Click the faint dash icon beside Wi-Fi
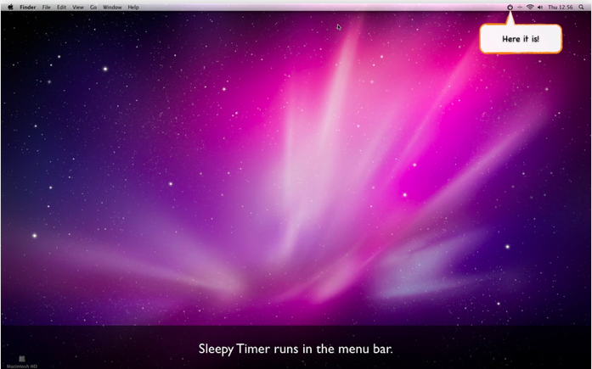The image size is (592, 369). coord(520,7)
